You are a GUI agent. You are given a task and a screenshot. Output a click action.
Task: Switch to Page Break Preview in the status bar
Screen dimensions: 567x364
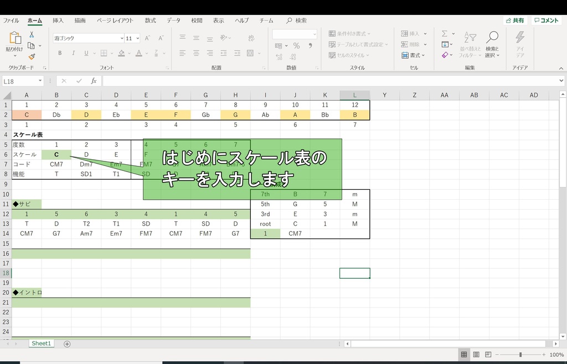point(488,354)
